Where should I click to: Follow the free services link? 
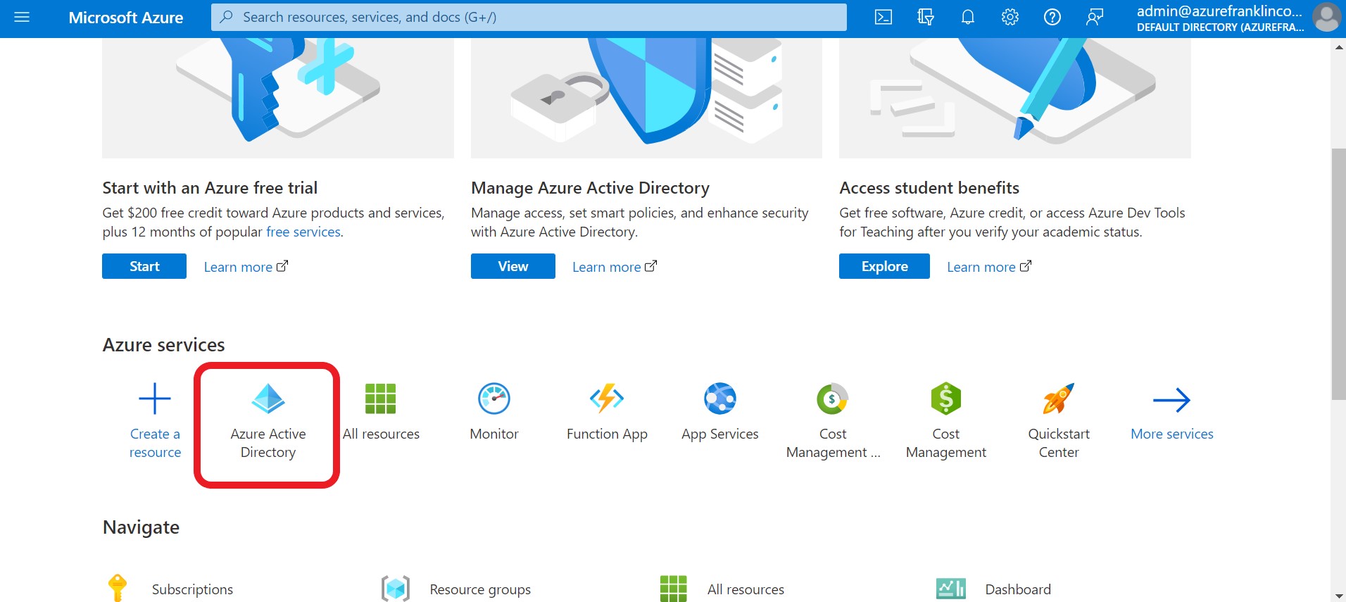[x=303, y=232]
